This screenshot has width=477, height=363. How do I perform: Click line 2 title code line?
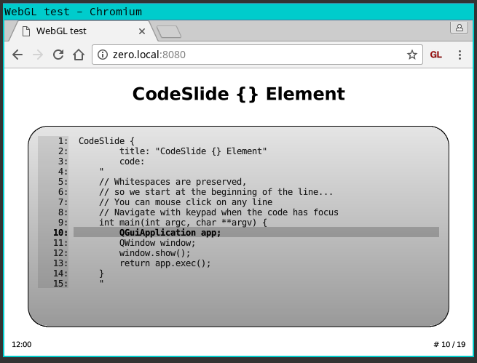tap(193, 151)
